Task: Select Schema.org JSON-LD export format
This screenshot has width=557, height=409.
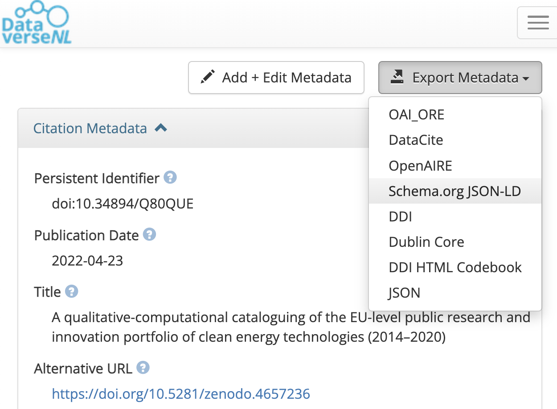Action: pos(455,191)
